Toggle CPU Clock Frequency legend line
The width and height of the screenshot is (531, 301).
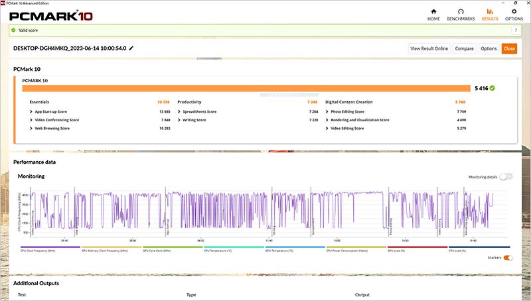coord(50,247)
